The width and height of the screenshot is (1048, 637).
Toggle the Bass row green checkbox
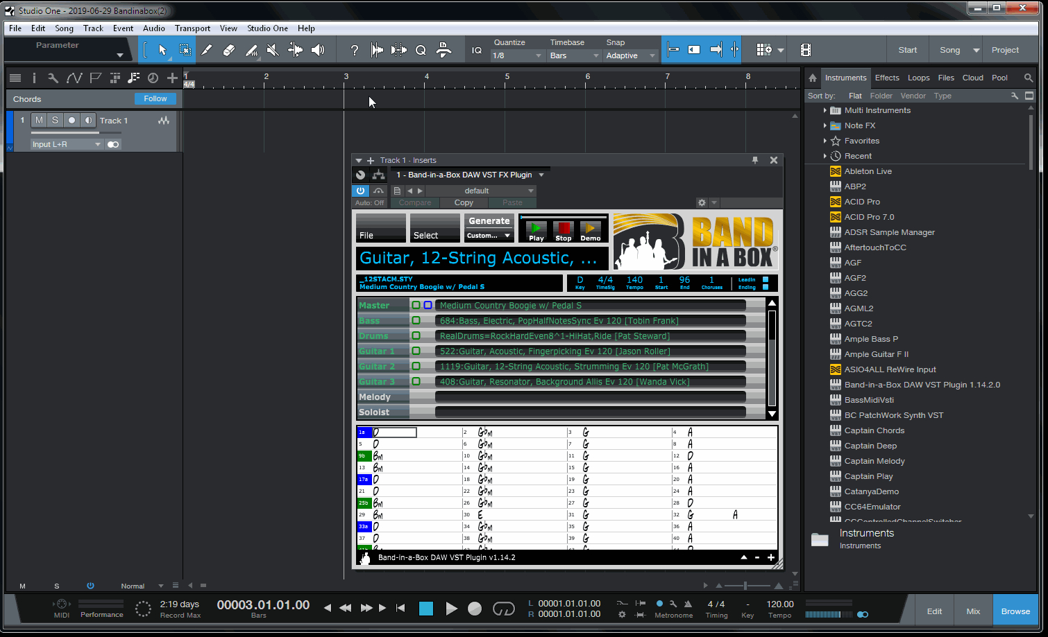[x=416, y=320]
